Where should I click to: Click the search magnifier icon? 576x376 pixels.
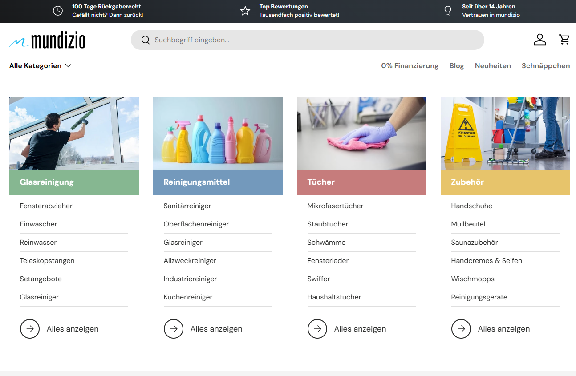point(146,40)
